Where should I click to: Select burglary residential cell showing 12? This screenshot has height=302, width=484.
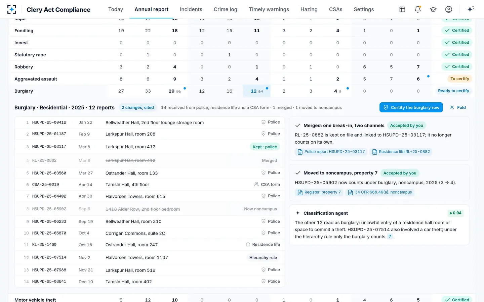pyautogui.click(x=257, y=91)
